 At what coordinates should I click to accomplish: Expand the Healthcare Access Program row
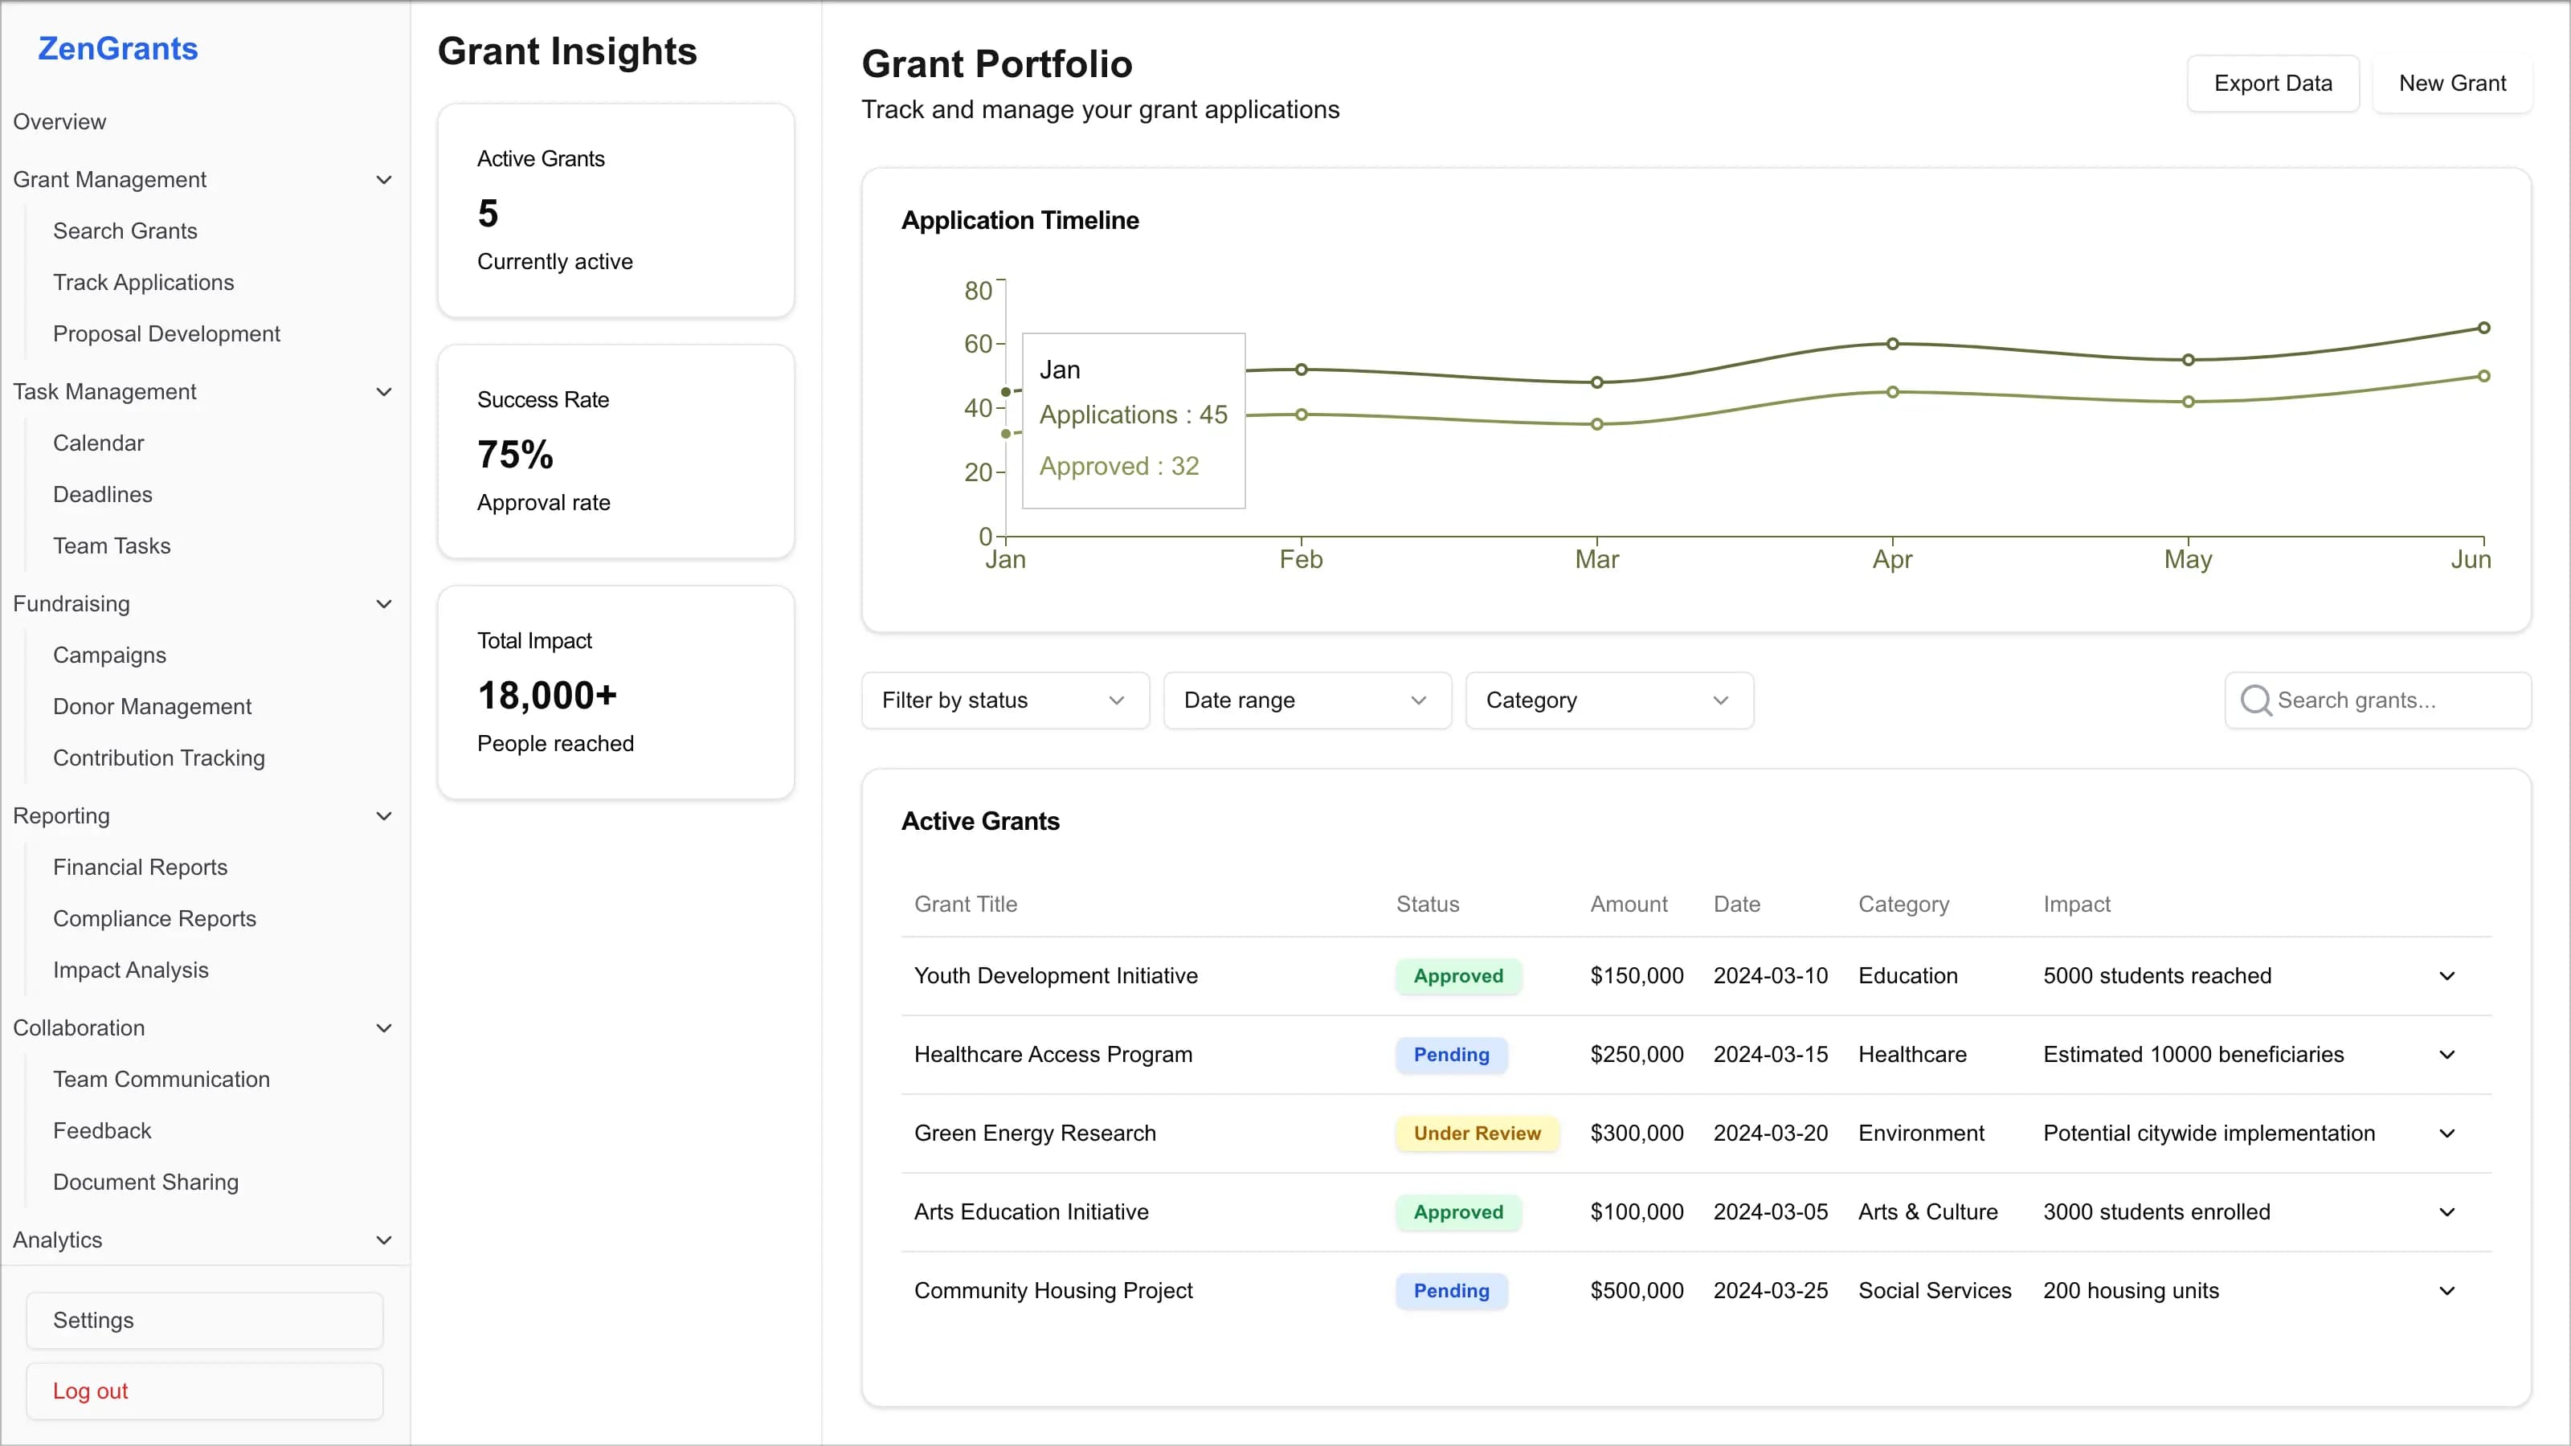tap(2446, 1055)
